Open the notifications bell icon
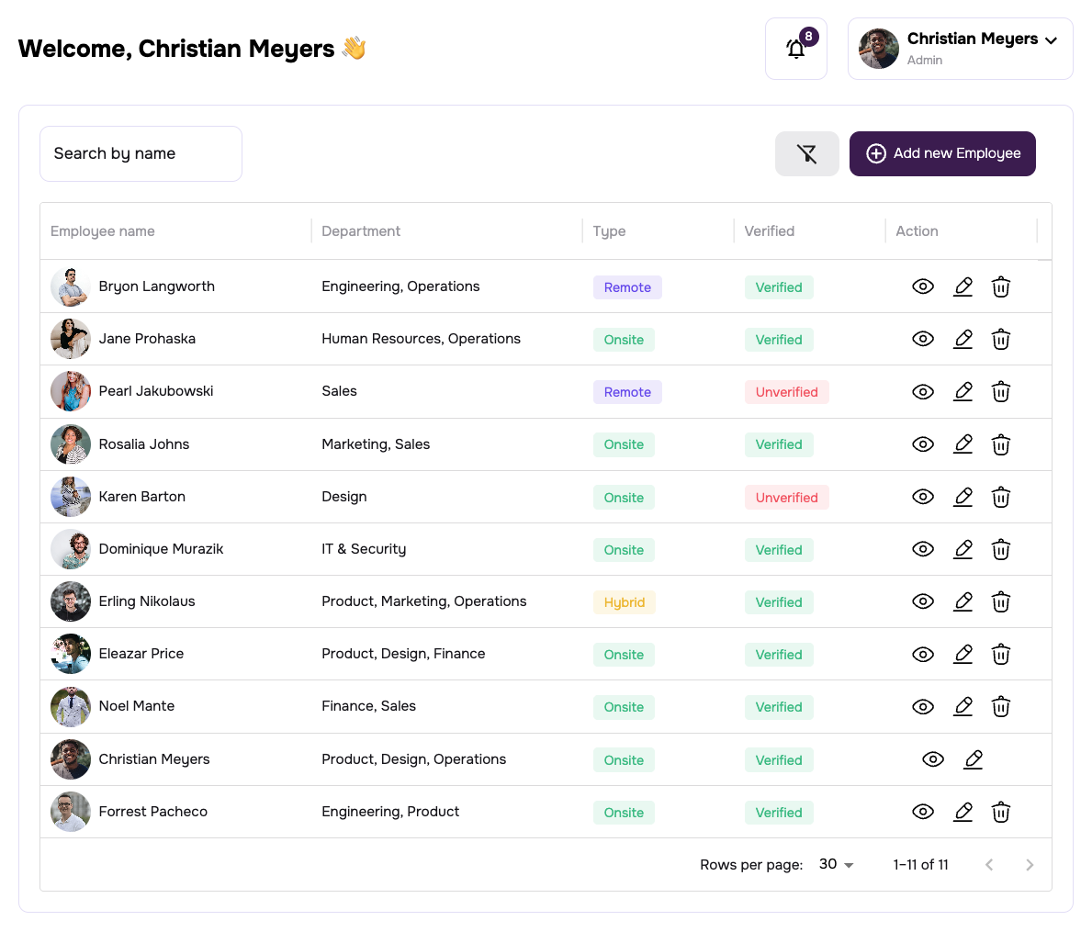Viewport: 1092px width, 932px height. pyautogui.click(x=795, y=49)
